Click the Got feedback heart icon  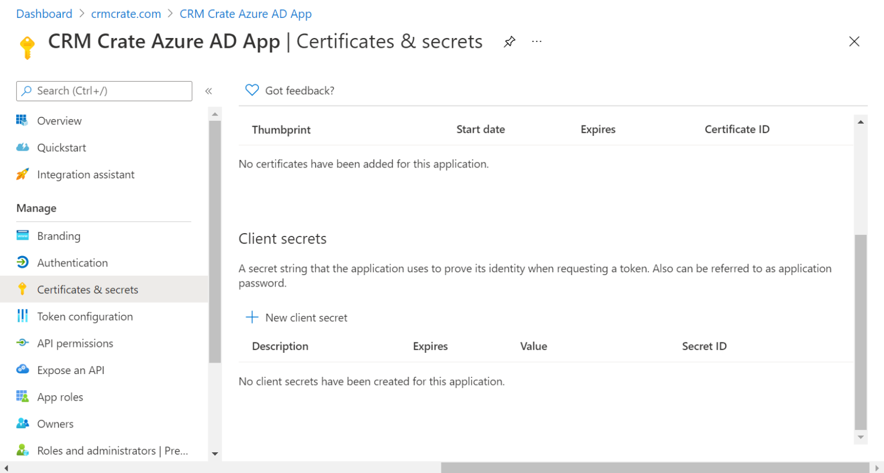(x=252, y=90)
